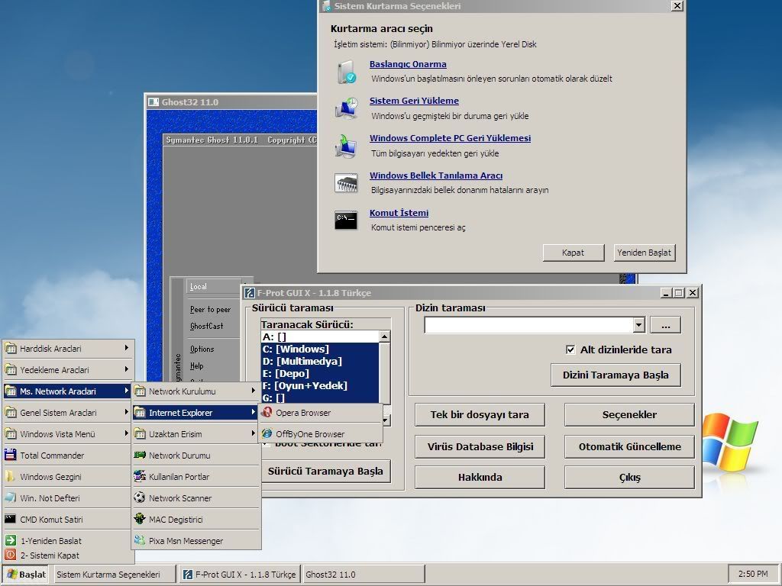Click the drive list scrollbar up arrow

point(385,336)
